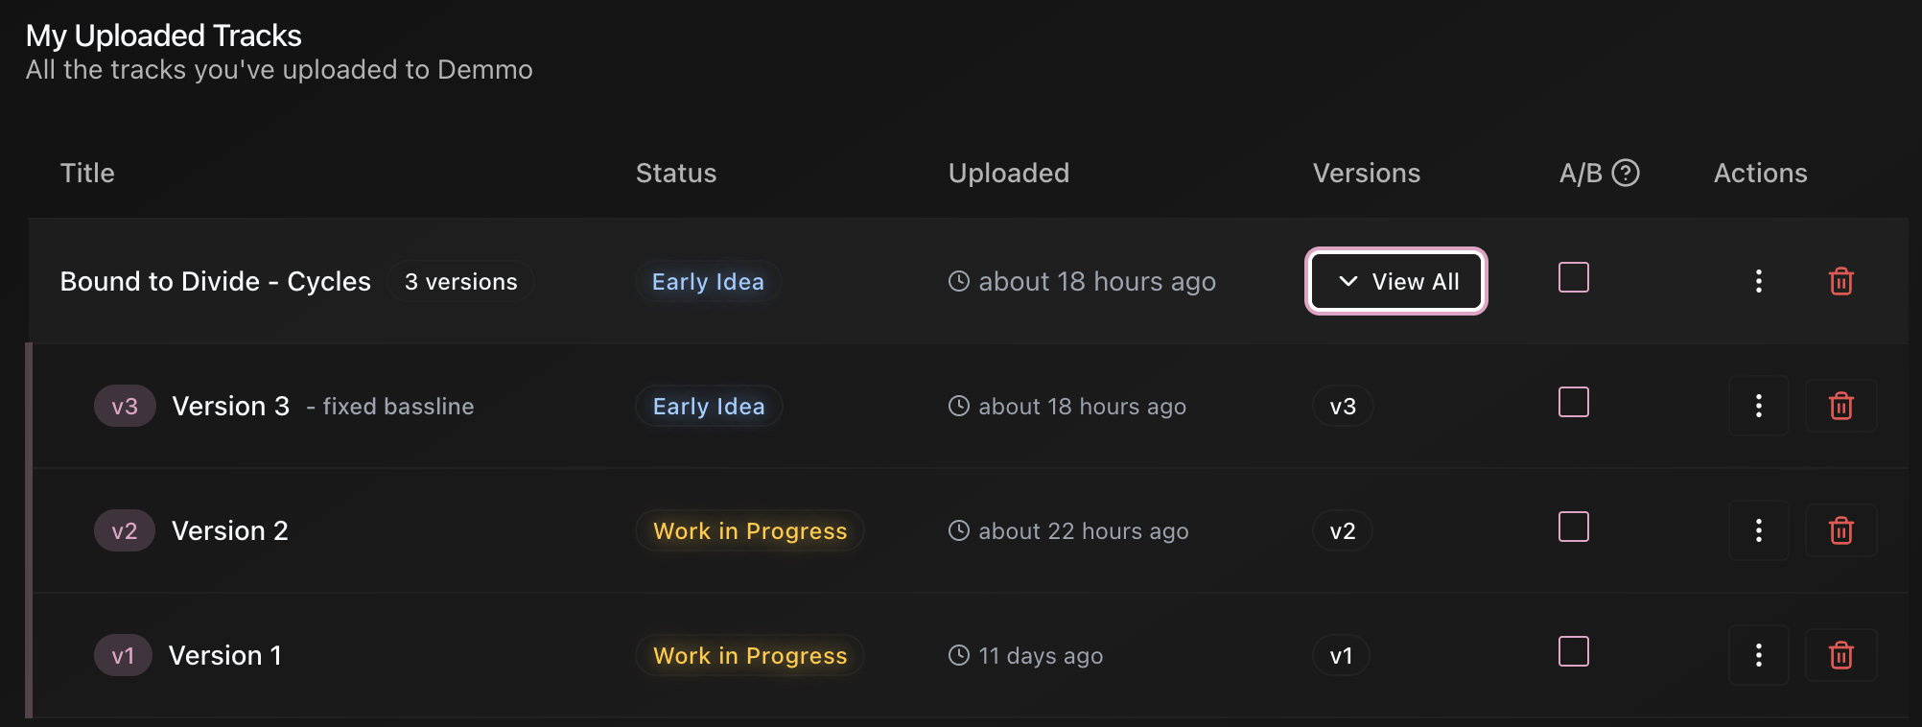Open the Bound to Divide - Cycles title
This screenshot has width=1922, height=727.
[x=215, y=281]
